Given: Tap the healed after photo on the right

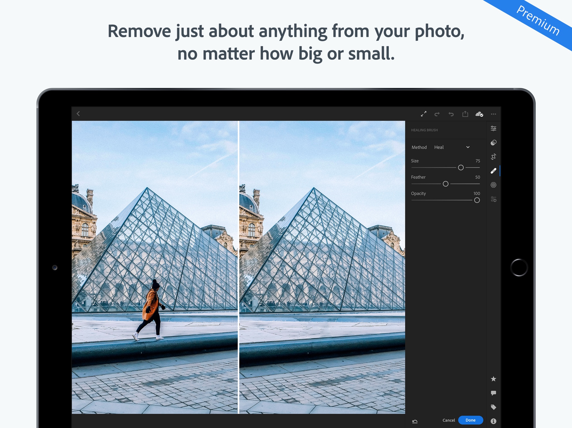Looking at the screenshot, I should coord(322,267).
